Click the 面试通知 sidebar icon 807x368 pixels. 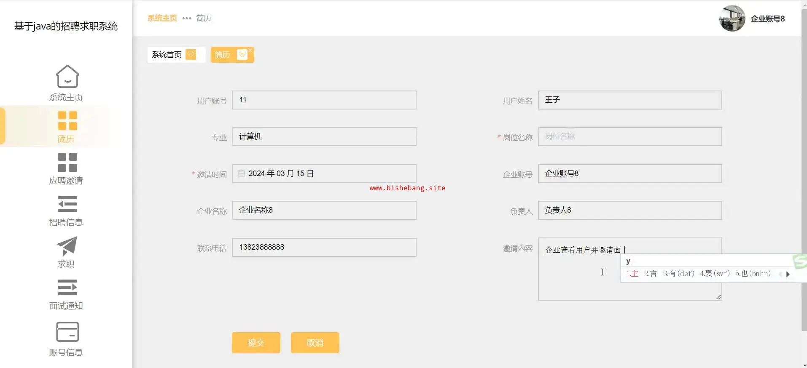tap(67, 288)
